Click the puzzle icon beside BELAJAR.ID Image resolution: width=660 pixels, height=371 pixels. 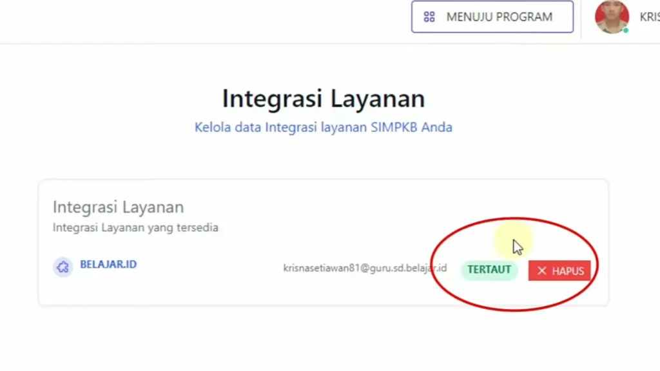(63, 267)
